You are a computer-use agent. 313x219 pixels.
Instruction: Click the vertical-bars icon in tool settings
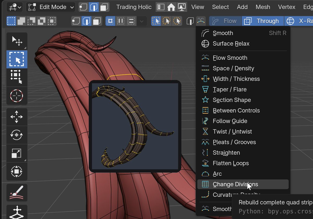coord(121,21)
